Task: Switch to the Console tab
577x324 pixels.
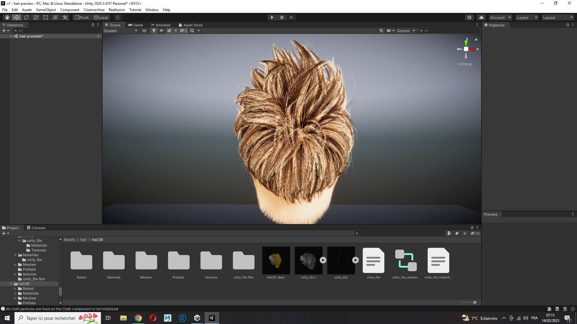Action: (x=36, y=228)
